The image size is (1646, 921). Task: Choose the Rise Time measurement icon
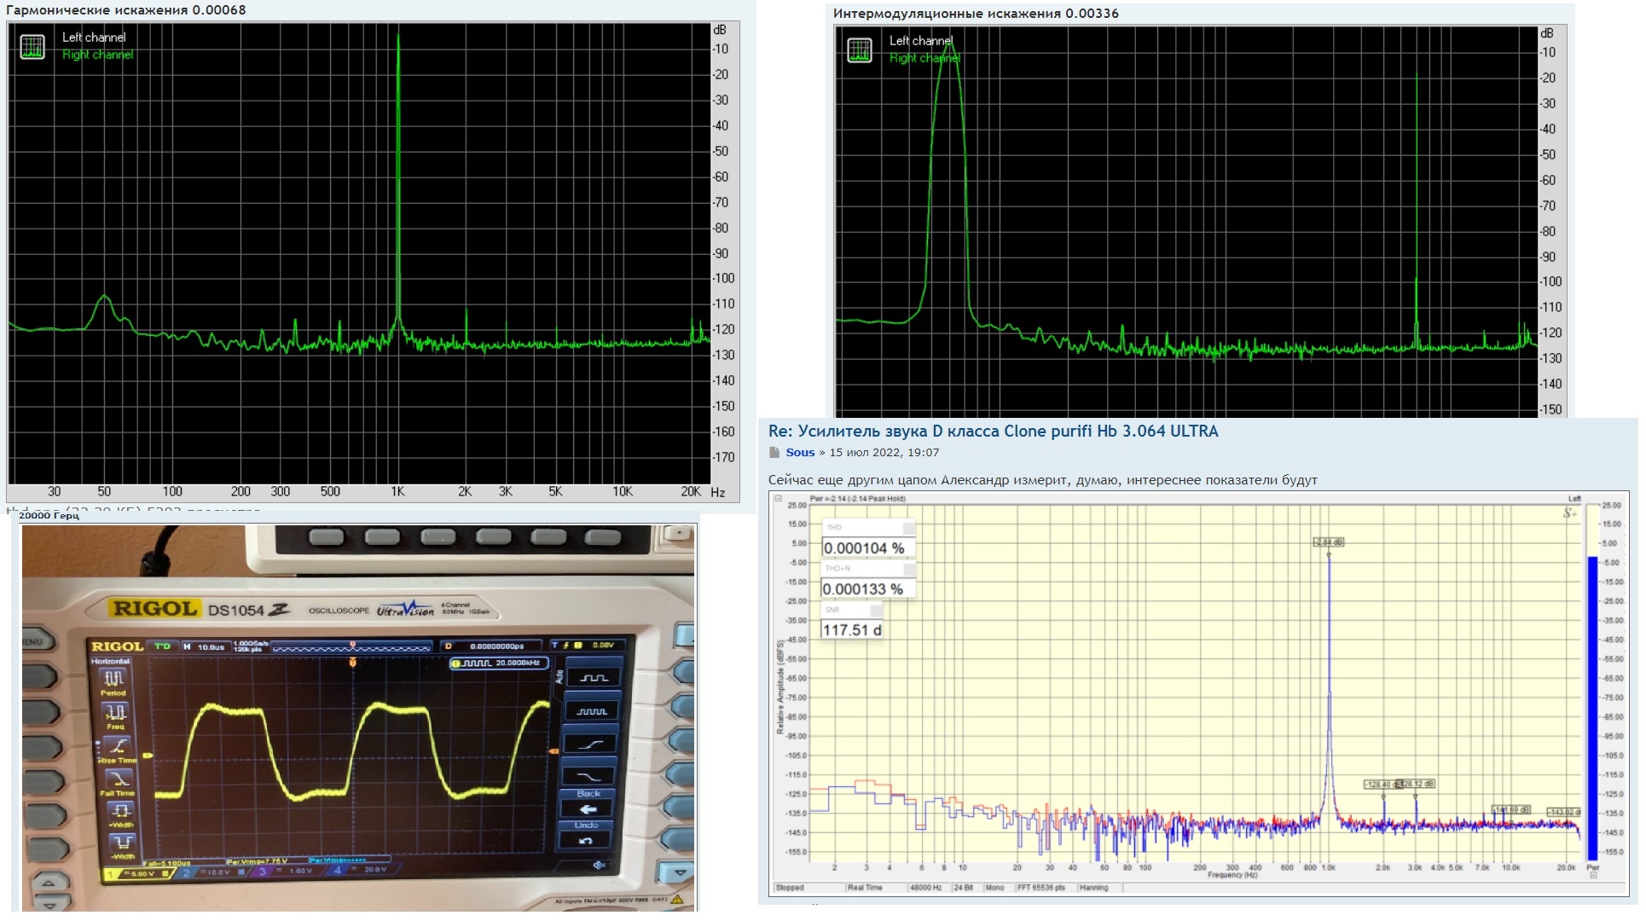(118, 745)
